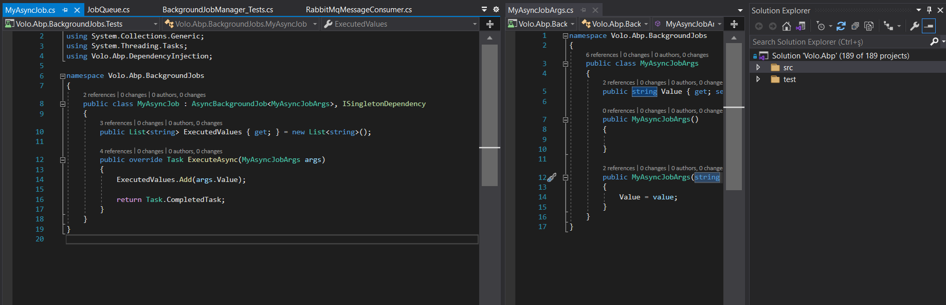946x305 pixels.
Task: Expand the test folder node
Action: click(x=758, y=79)
